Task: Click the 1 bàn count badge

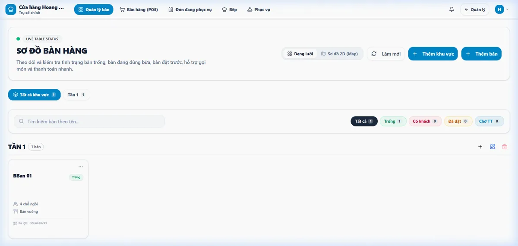Action: [x=36, y=147]
